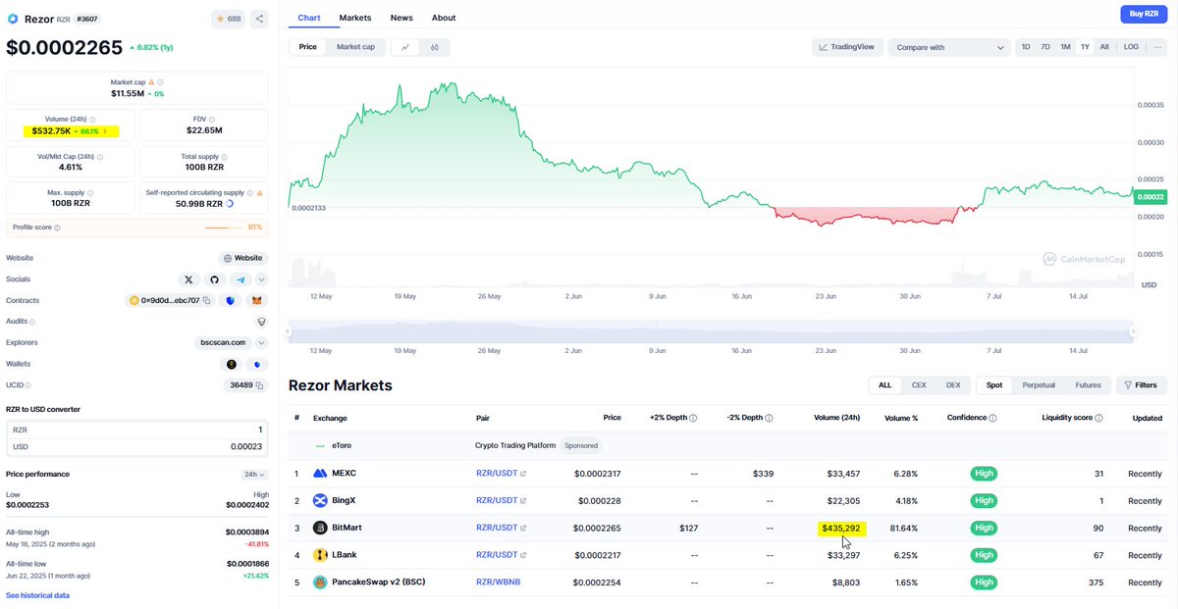Click the RZR amount input field in converter
The height and width of the screenshot is (609, 1178).
coord(137,430)
